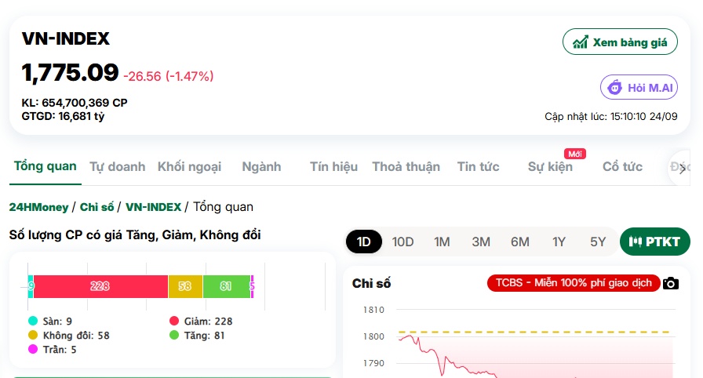Toggle the Trần: 5 legend item
This screenshot has width=703, height=378.
coord(52,349)
